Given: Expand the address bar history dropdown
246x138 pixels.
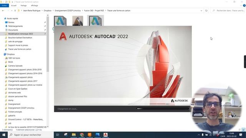Looking at the screenshot, I should [201, 11].
